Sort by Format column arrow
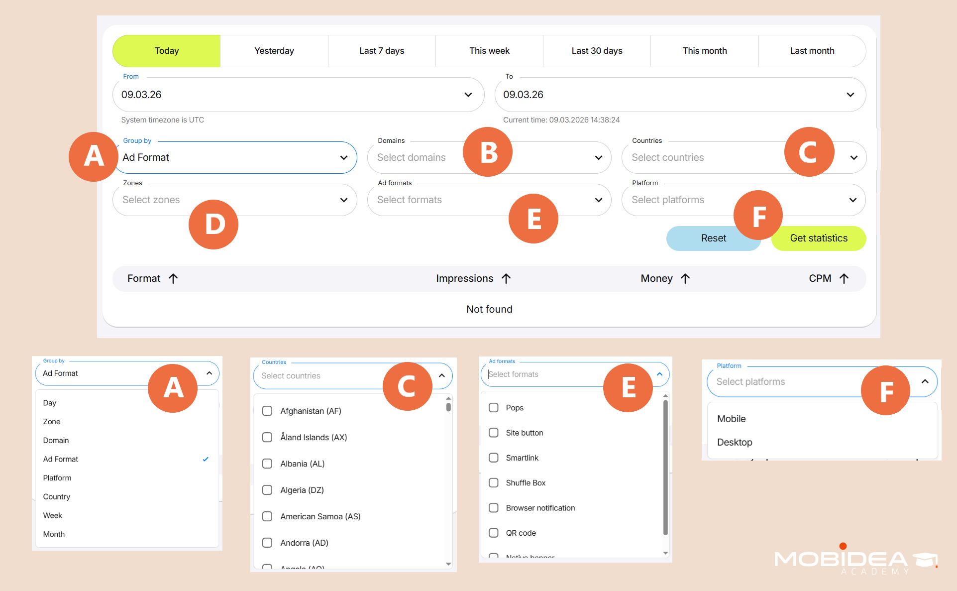The width and height of the screenshot is (957, 591). pyautogui.click(x=173, y=279)
